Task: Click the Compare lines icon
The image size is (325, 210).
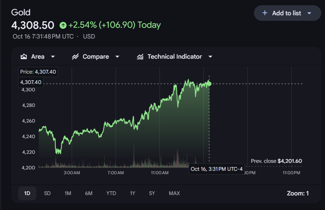Action: click(75, 57)
